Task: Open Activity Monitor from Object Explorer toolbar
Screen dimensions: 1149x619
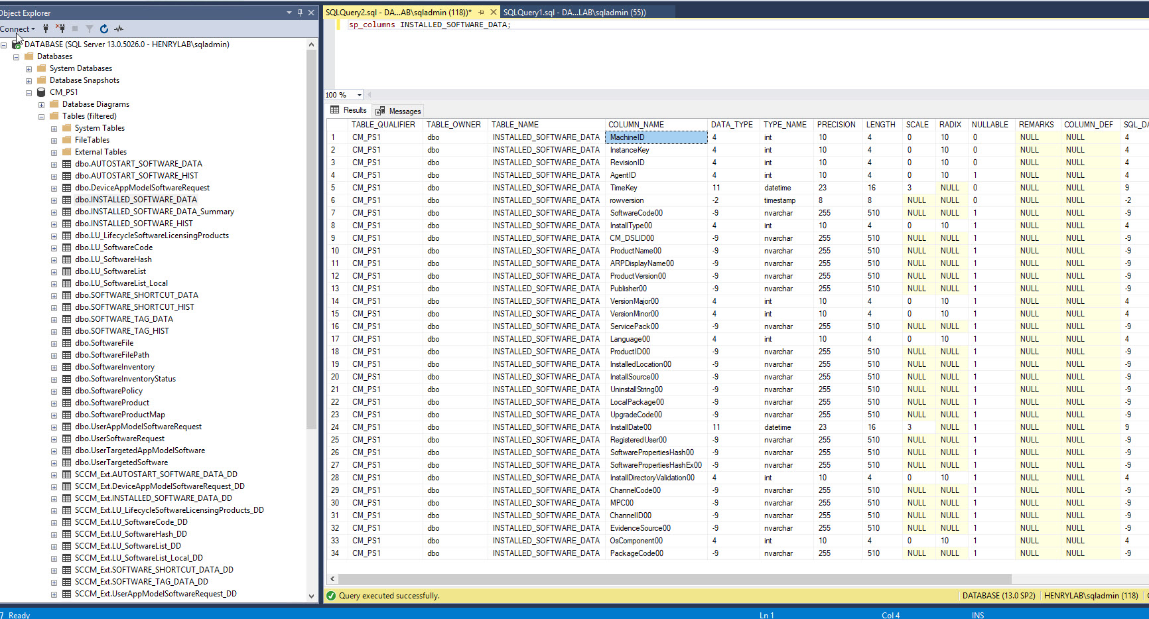Action: click(119, 29)
